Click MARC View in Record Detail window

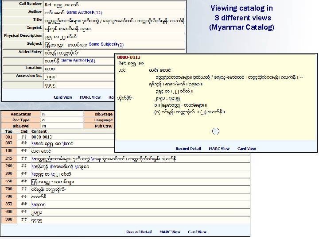[90, 97]
